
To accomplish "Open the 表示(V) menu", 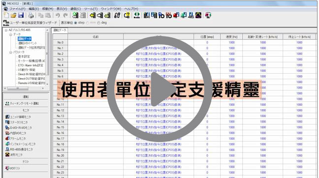I will tap(62, 9).
